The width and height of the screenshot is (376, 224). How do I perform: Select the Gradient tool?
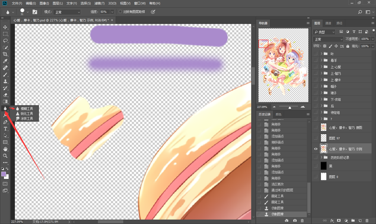[5, 102]
